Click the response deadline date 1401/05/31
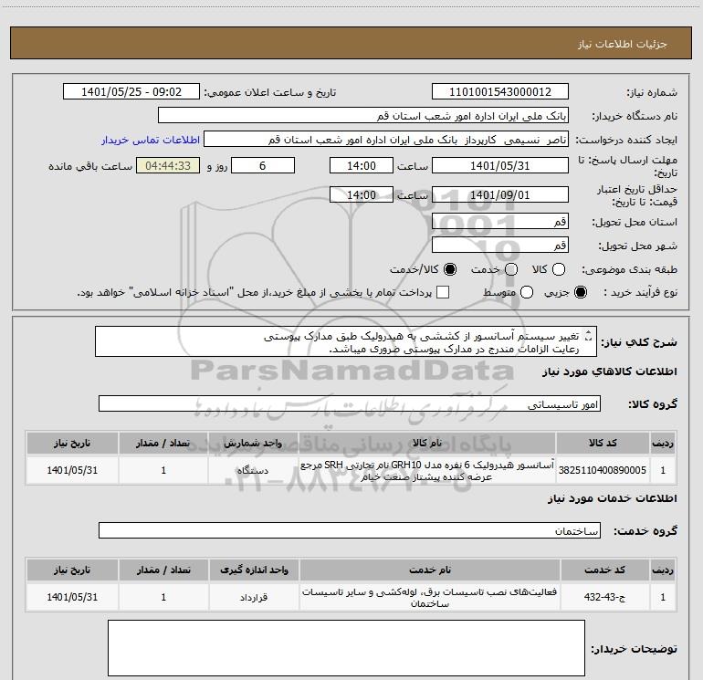Viewport: 703px width, 680px height. pyautogui.click(x=500, y=165)
